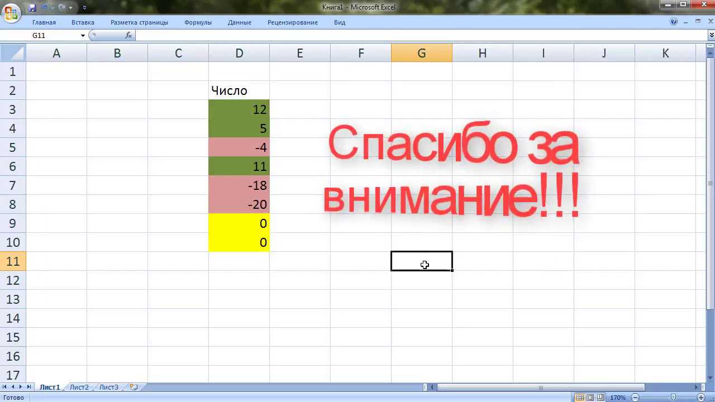The image size is (715, 402).
Task: Click horizontal scrollbar right arrow
Action: (696, 387)
